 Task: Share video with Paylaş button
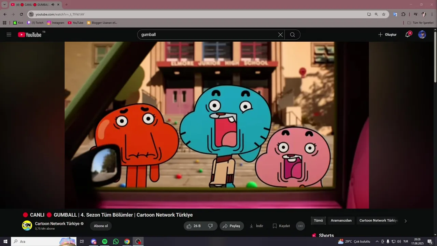(x=231, y=226)
